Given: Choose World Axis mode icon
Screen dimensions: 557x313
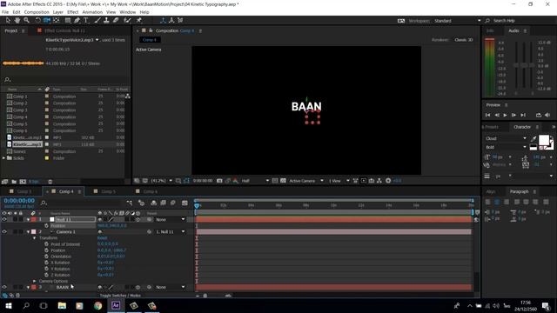Looking at the screenshot, I should click(x=171, y=21).
